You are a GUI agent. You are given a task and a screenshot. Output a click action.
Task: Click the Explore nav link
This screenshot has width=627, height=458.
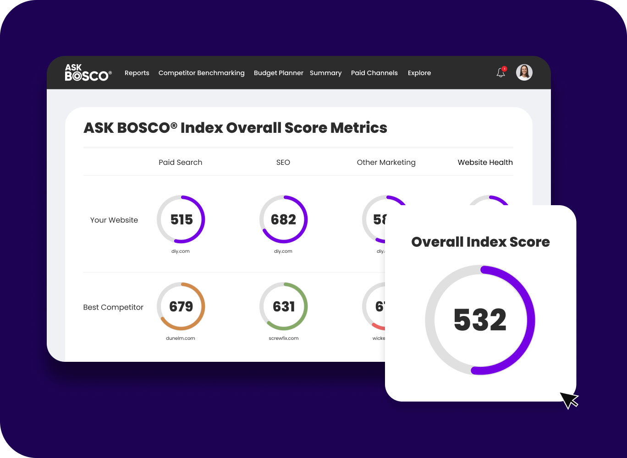pyautogui.click(x=419, y=73)
